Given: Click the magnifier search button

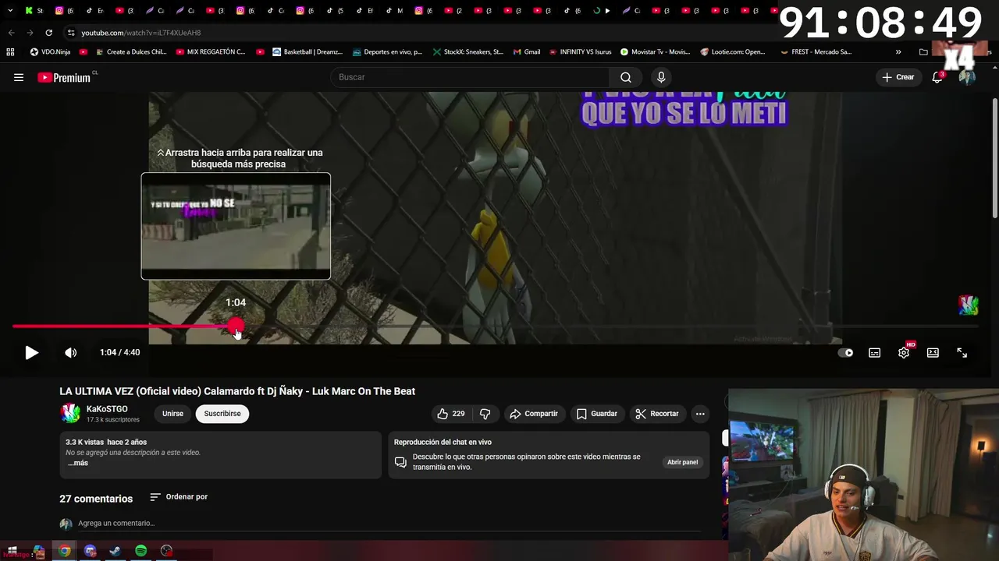Looking at the screenshot, I should click(626, 77).
